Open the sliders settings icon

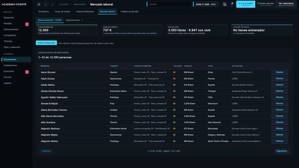coord(225,4)
